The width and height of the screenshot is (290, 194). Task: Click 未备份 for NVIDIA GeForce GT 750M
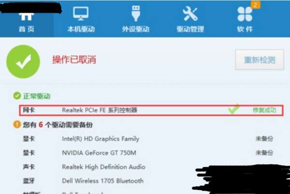coord(264,153)
